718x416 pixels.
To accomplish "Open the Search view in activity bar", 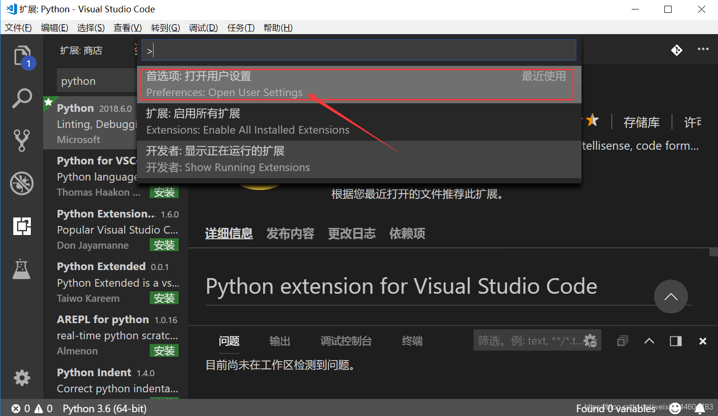I will click(x=22, y=99).
